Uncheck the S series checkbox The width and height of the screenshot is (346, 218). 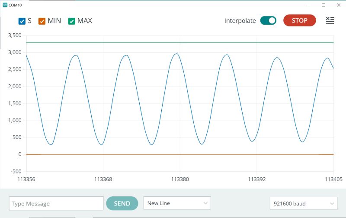[x=22, y=21]
